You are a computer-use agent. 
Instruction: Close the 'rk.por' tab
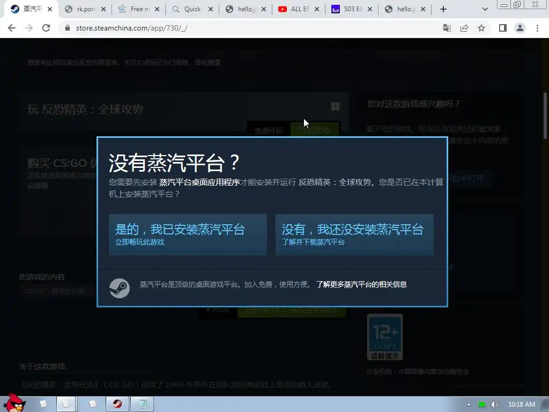pos(103,9)
